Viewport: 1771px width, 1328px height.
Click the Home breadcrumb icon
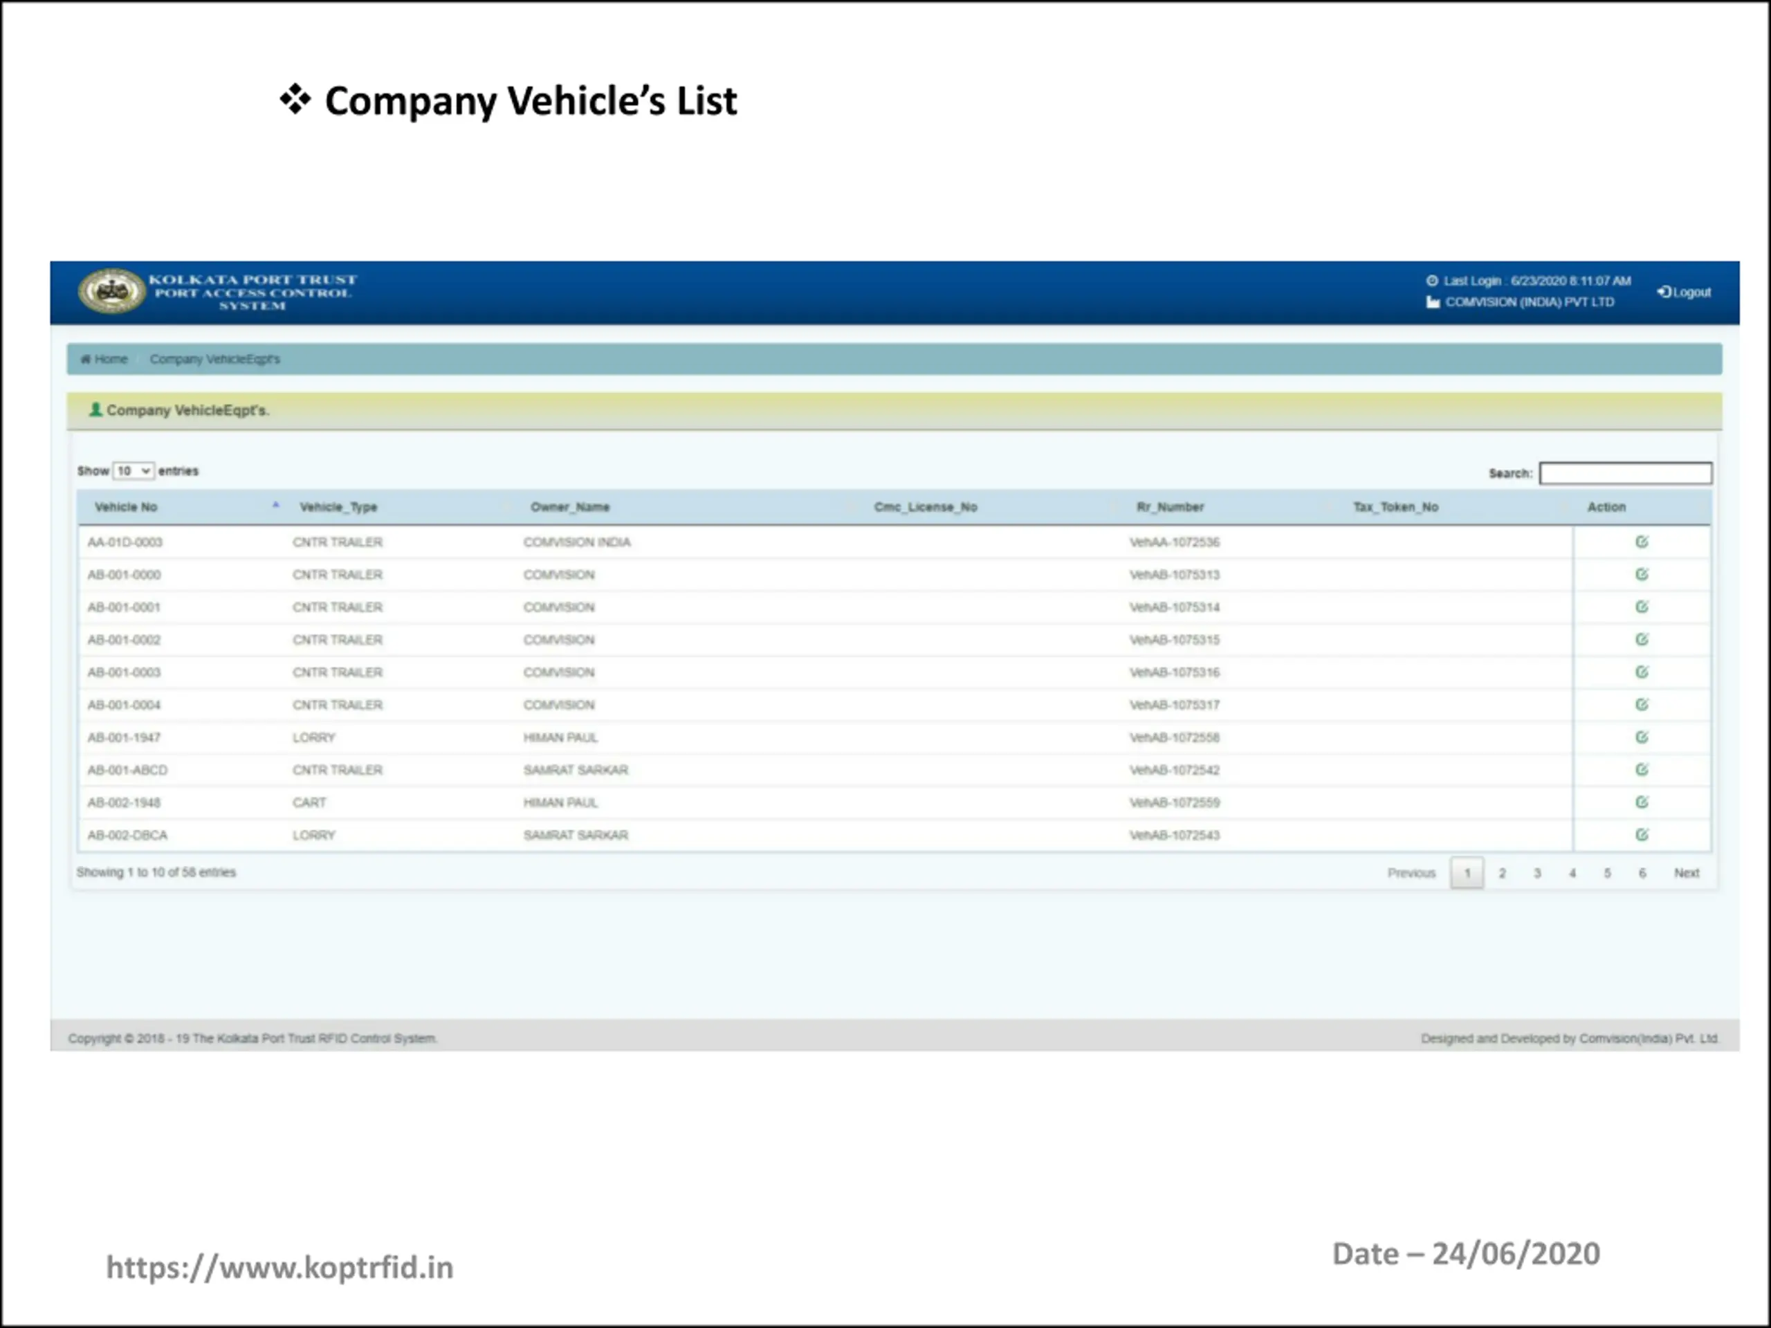coord(85,360)
